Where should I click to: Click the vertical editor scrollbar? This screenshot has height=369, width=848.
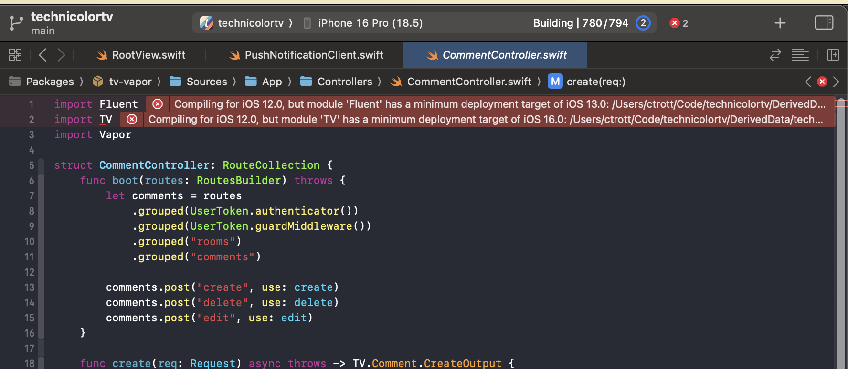pyautogui.click(x=841, y=234)
